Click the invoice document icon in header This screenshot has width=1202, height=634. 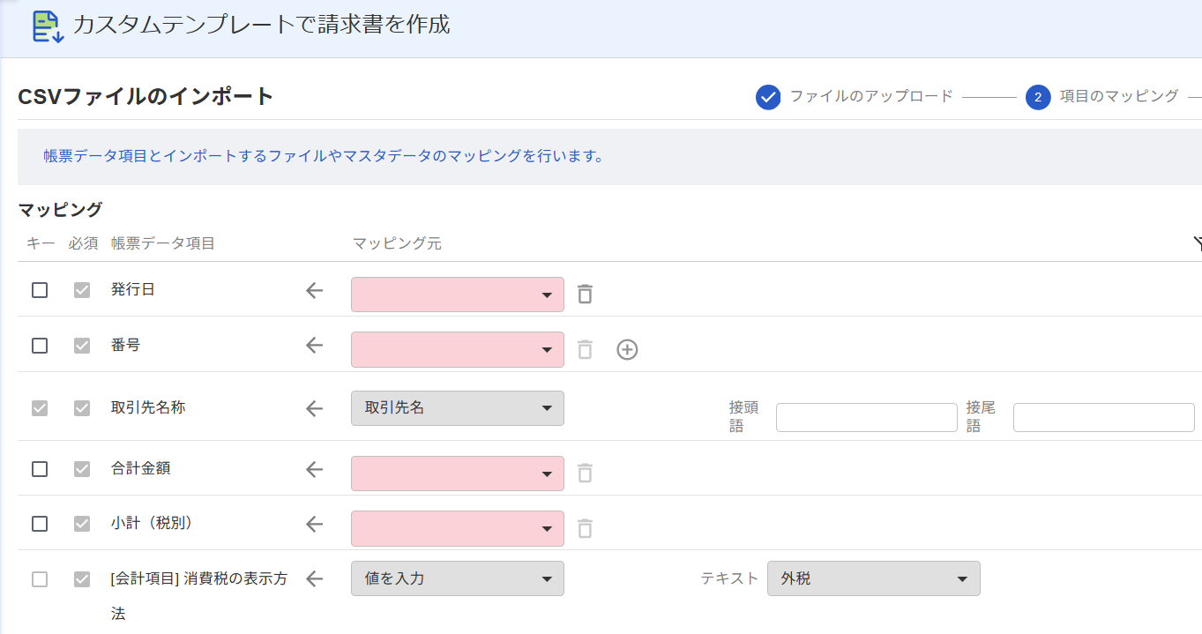coord(48,26)
